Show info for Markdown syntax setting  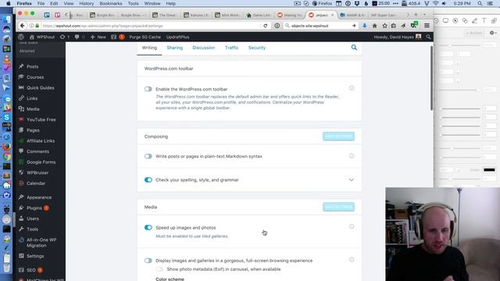(352, 156)
